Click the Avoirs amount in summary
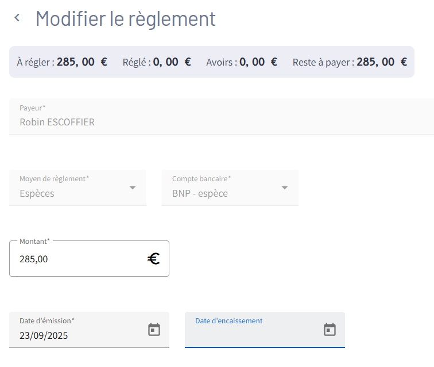The width and height of the screenshot is (434, 367). pyautogui.click(x=258, y=62)
